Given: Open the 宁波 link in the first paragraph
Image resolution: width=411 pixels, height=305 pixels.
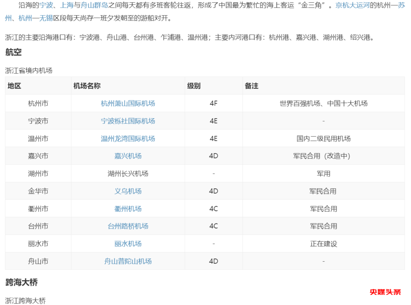Looking at the screenshot, I should 46,6.
